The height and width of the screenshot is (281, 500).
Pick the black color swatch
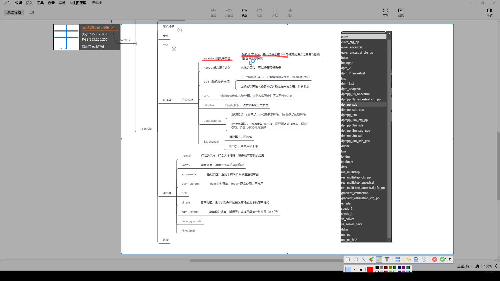[x=377, y=267]
